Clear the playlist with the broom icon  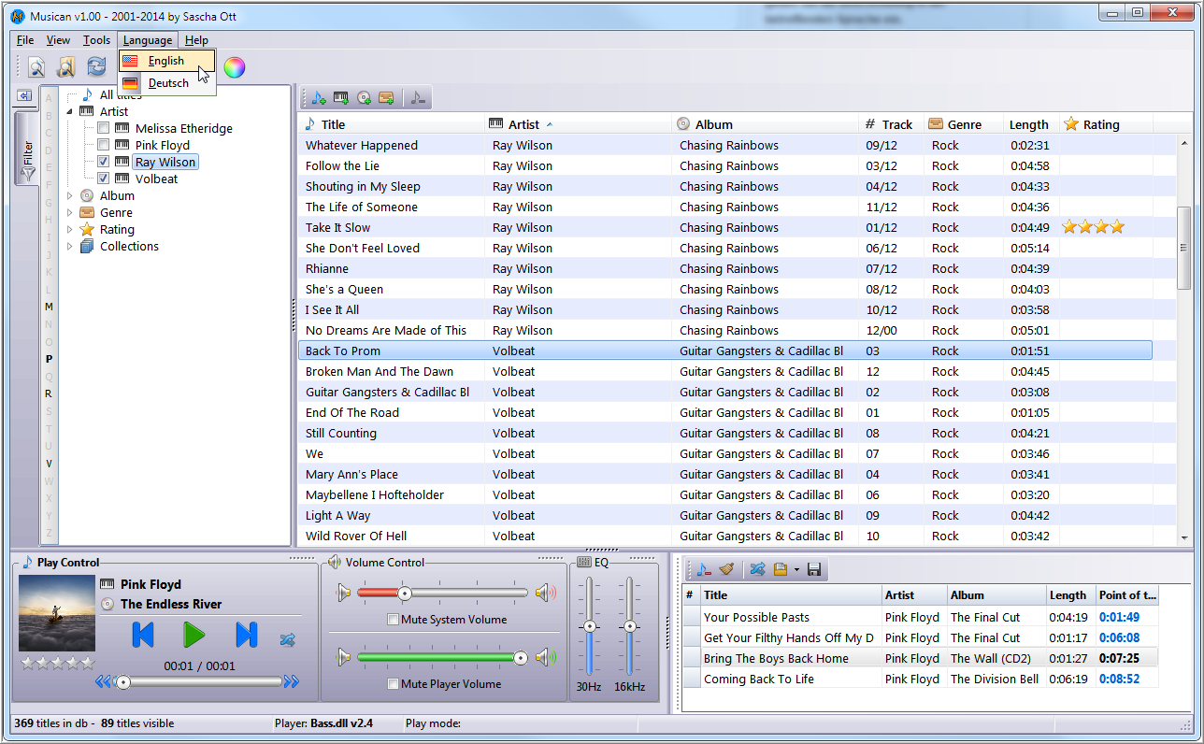click(727, 569)
